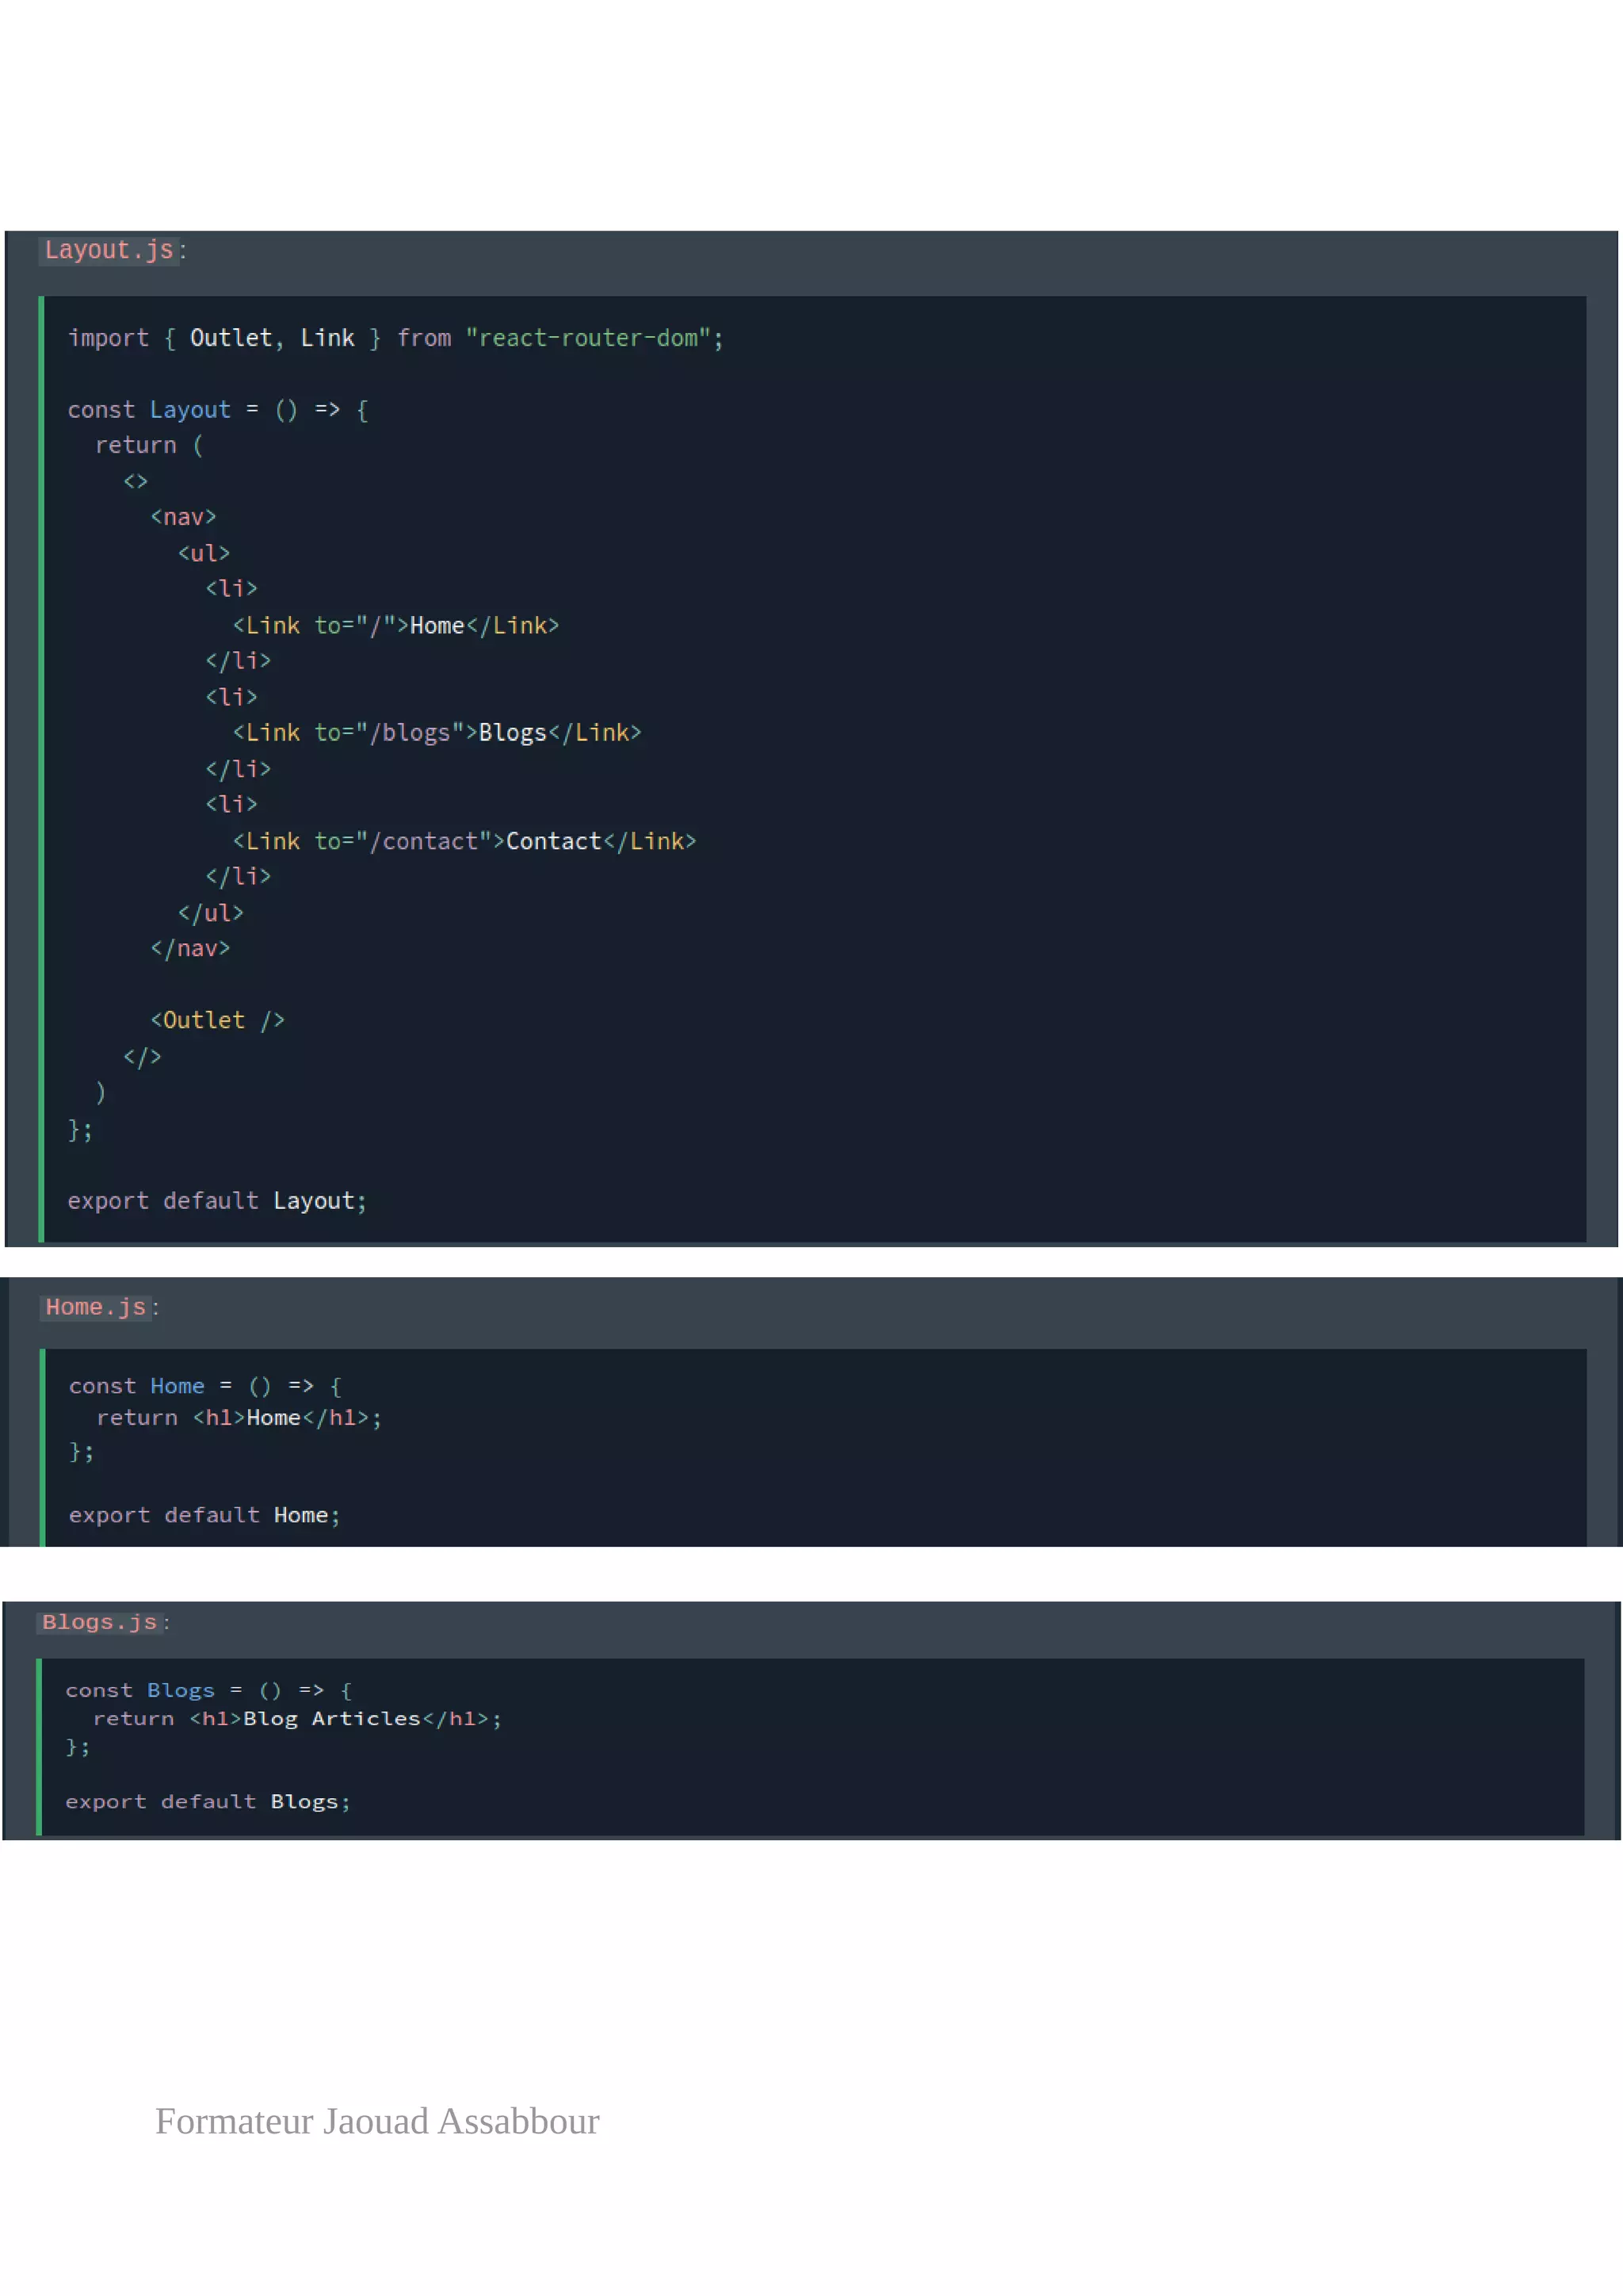Click the Link to="/" Home line
Image resolution: width=1623 pixels, height=2296 pixels.
tap(395, 626)
